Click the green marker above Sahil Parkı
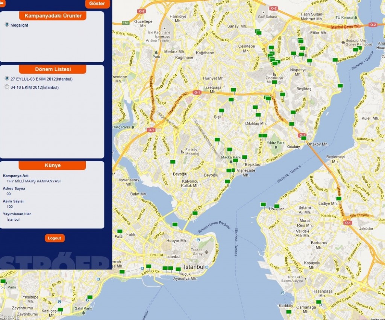This screenshot has width=385, height=320. (x=89, y=298)
